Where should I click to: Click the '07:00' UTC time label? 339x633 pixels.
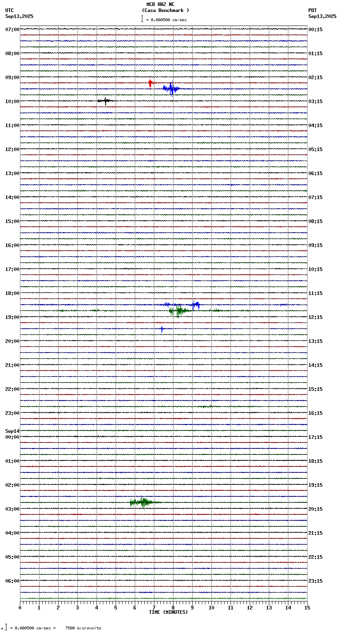(12, 30)
